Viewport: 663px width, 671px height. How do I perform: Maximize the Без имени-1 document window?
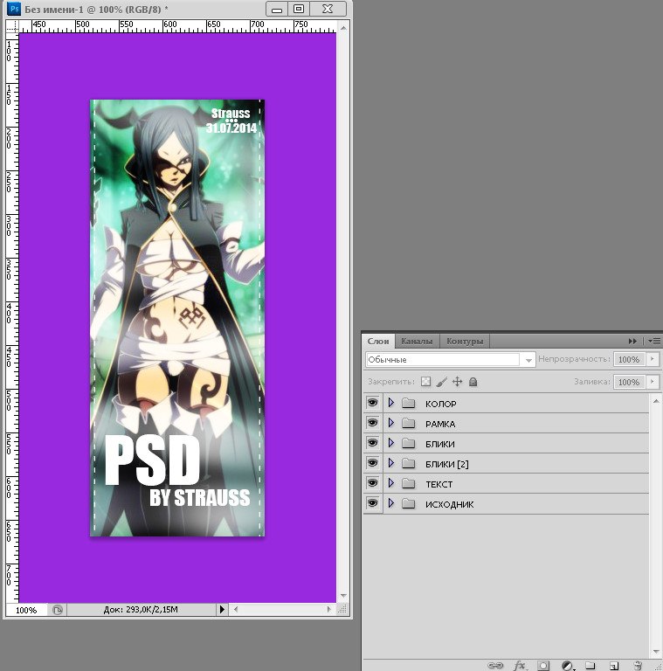[x=299, y=9]
